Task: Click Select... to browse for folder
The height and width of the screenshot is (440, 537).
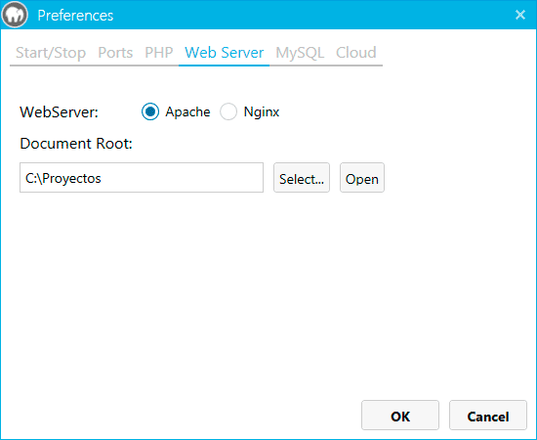Action: click(x=302, y=178)
